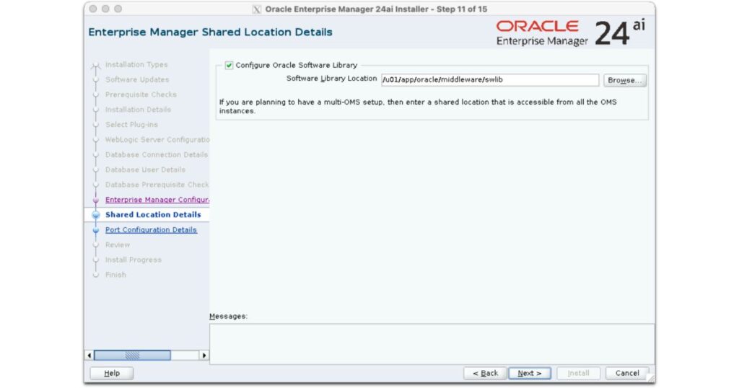The image size is (739, 388).
Task: Select Shared Location Details step
Action: (x=153, y=215)
